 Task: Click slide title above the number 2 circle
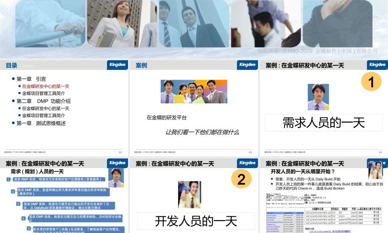[x=175, y=163]
